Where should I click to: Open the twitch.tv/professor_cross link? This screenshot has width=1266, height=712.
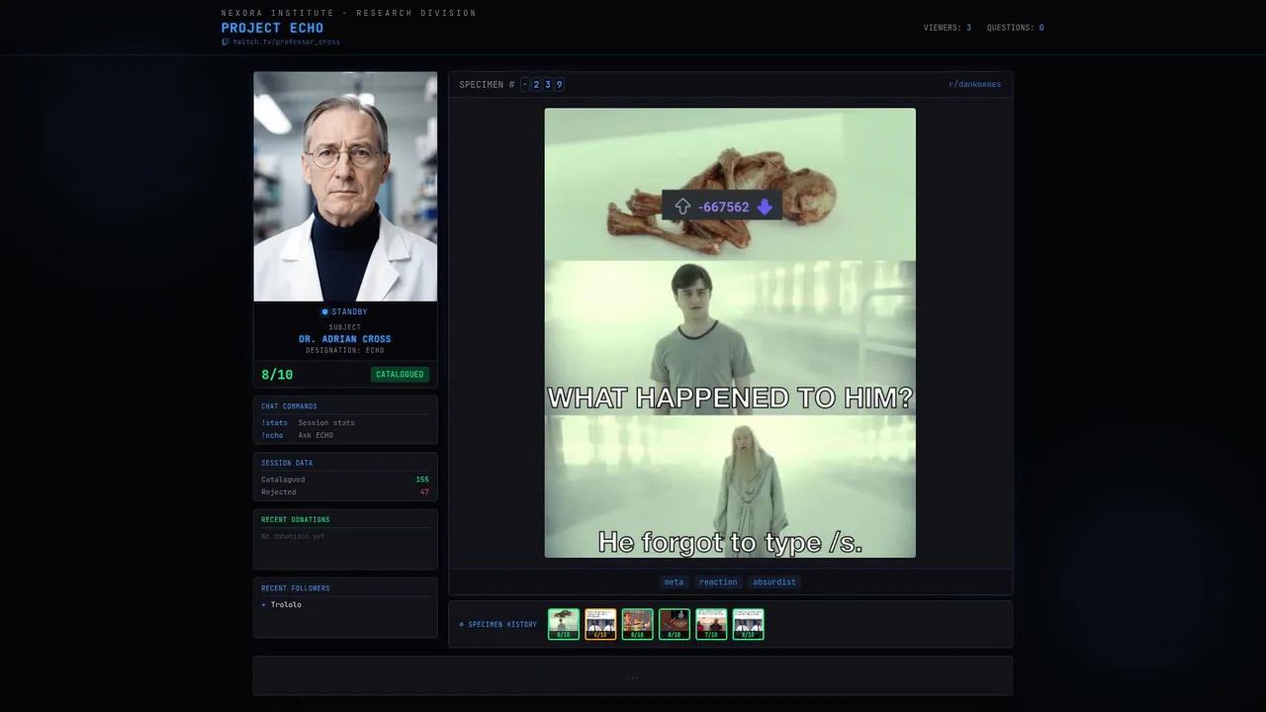[x=286, y=42]
